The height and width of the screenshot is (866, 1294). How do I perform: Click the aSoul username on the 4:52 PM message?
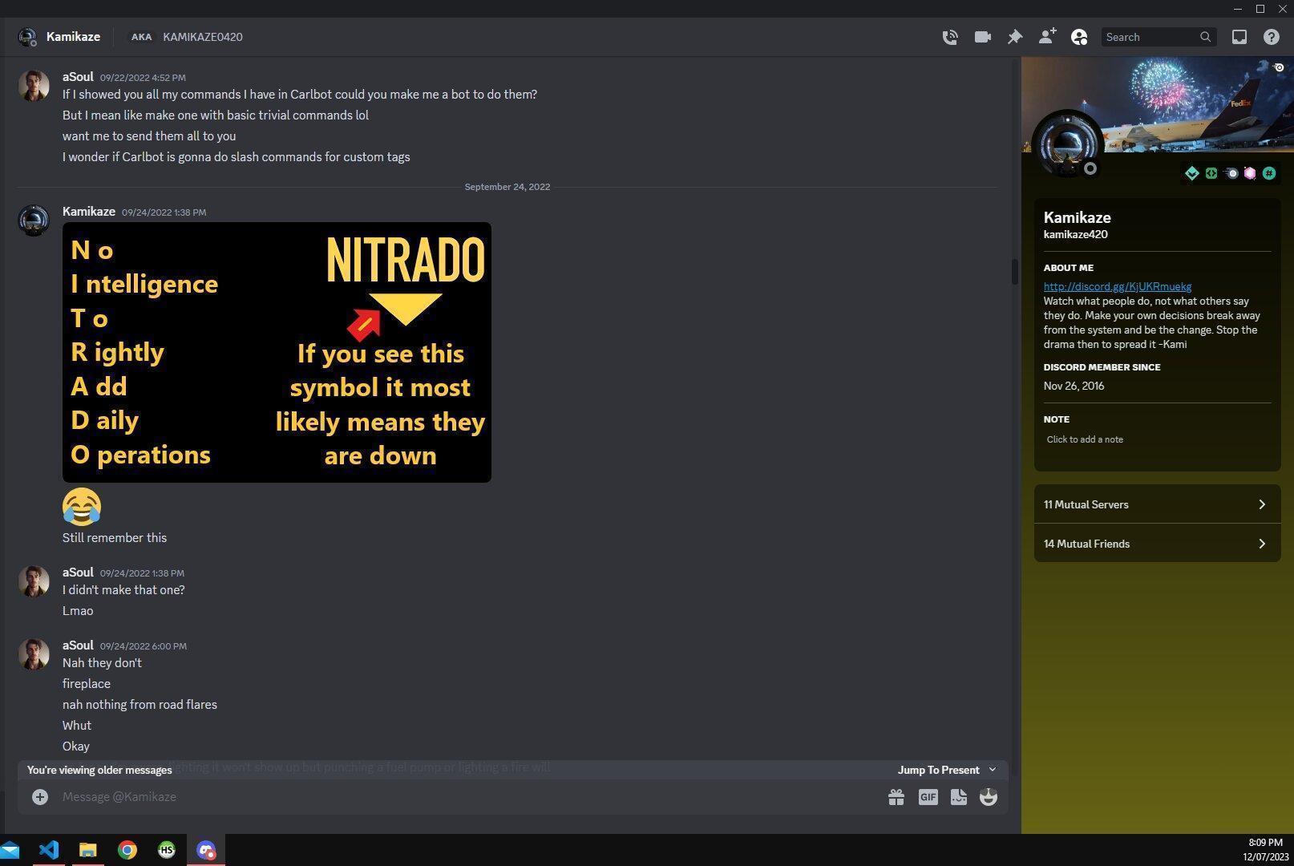[78, 77]
